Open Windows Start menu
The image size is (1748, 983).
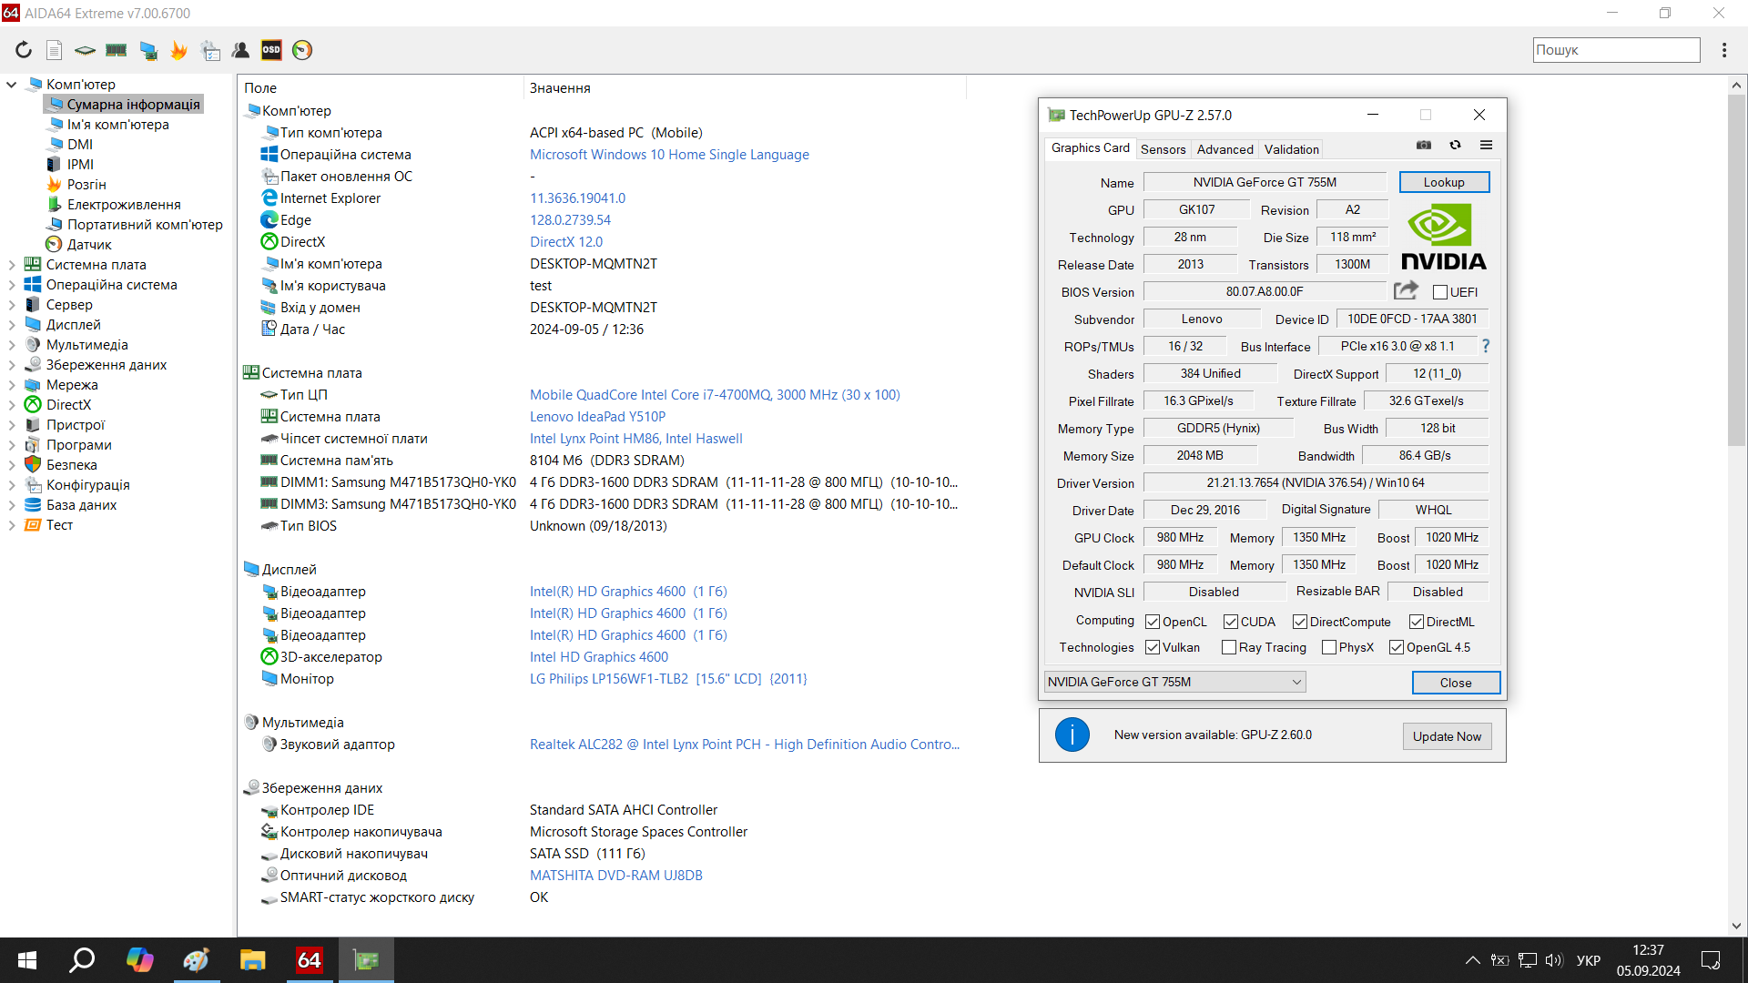[x=27, y=960]
